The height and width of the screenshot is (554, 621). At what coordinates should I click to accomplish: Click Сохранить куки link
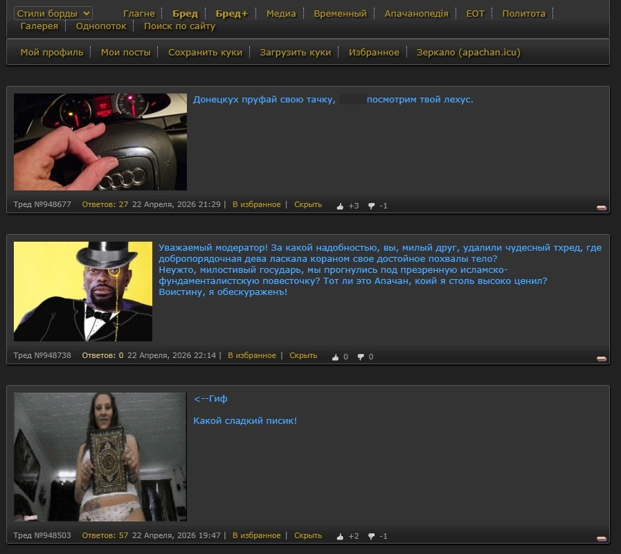[x=205, y=52]
